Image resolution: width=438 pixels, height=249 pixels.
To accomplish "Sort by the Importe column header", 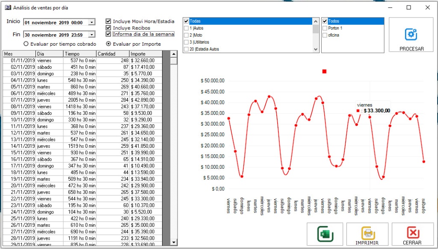I will (145, 54).
